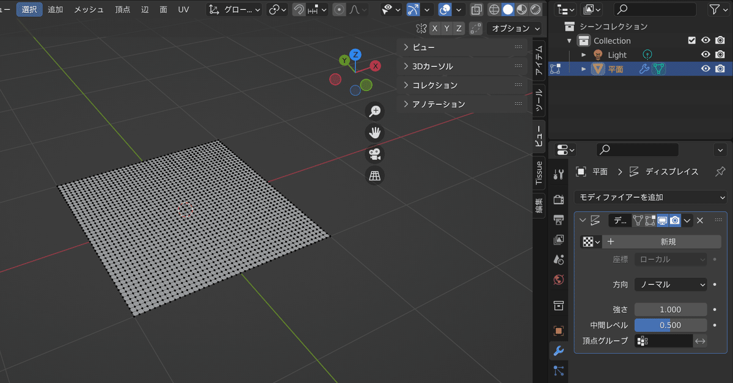Expand the コレクション panel
Viewport: 733px width, 383px height.
coord(462,85)
